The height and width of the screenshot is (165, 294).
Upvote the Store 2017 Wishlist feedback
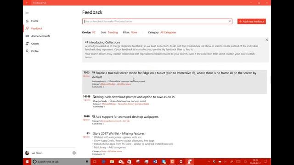[86, 137]
